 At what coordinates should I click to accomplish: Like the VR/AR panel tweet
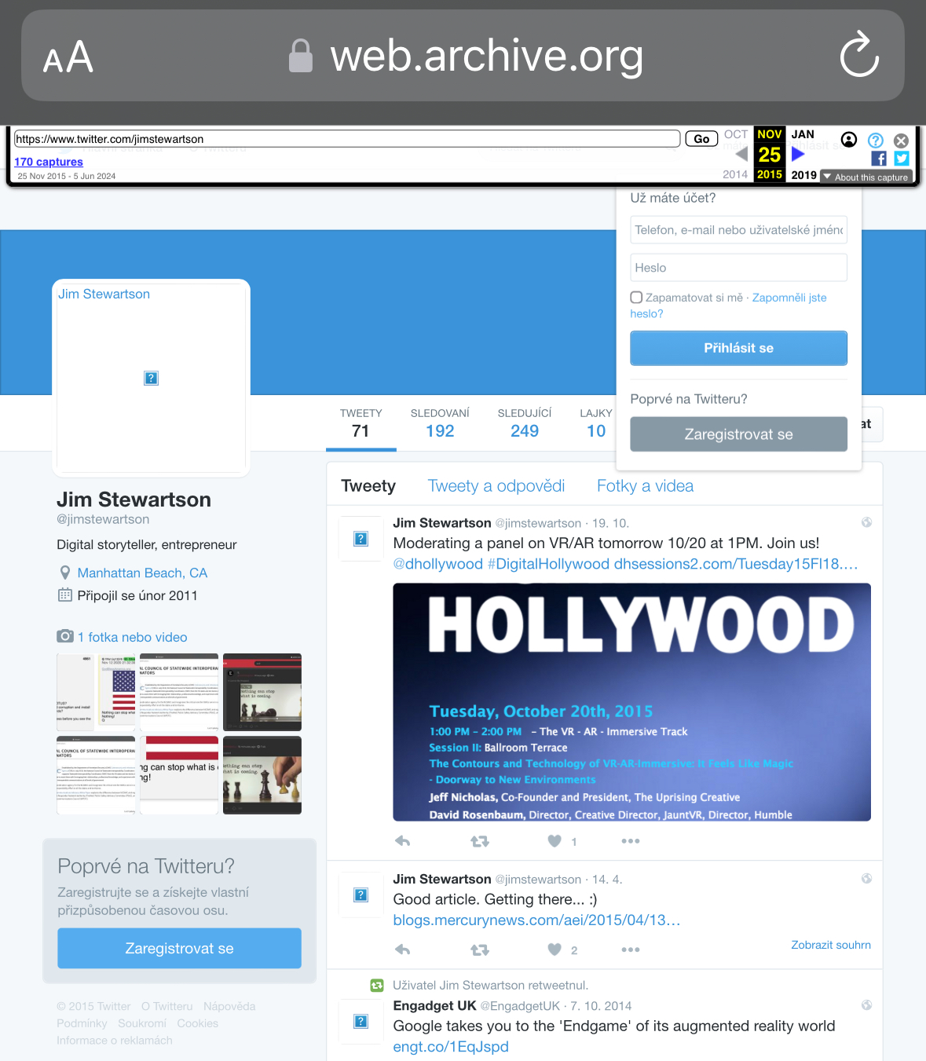coord(555,841)
